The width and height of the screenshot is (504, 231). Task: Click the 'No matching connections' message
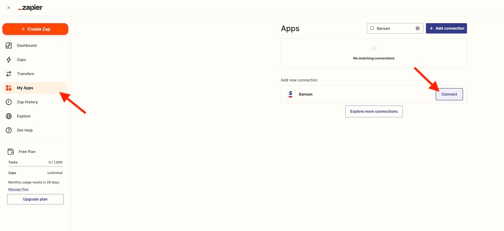[x=374, y=58]
